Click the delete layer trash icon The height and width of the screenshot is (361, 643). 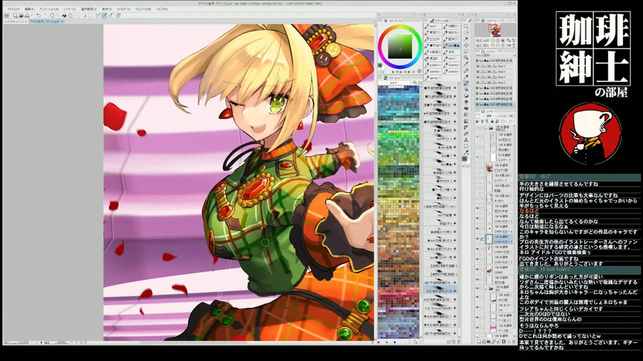pos(514,340)
